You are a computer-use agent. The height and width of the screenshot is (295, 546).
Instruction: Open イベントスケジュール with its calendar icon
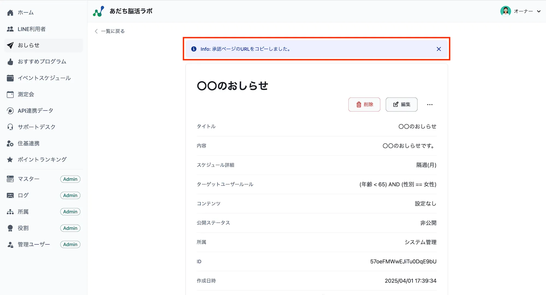10,78
